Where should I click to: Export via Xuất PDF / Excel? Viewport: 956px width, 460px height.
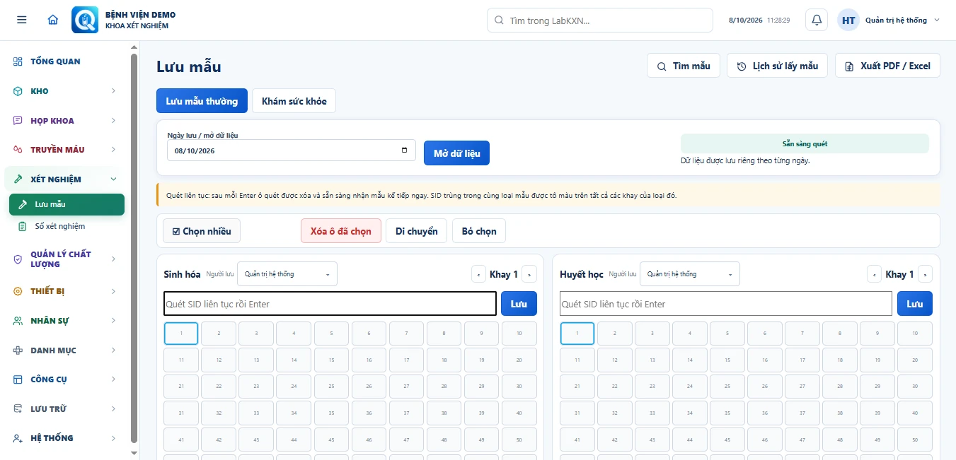[887, 66]
